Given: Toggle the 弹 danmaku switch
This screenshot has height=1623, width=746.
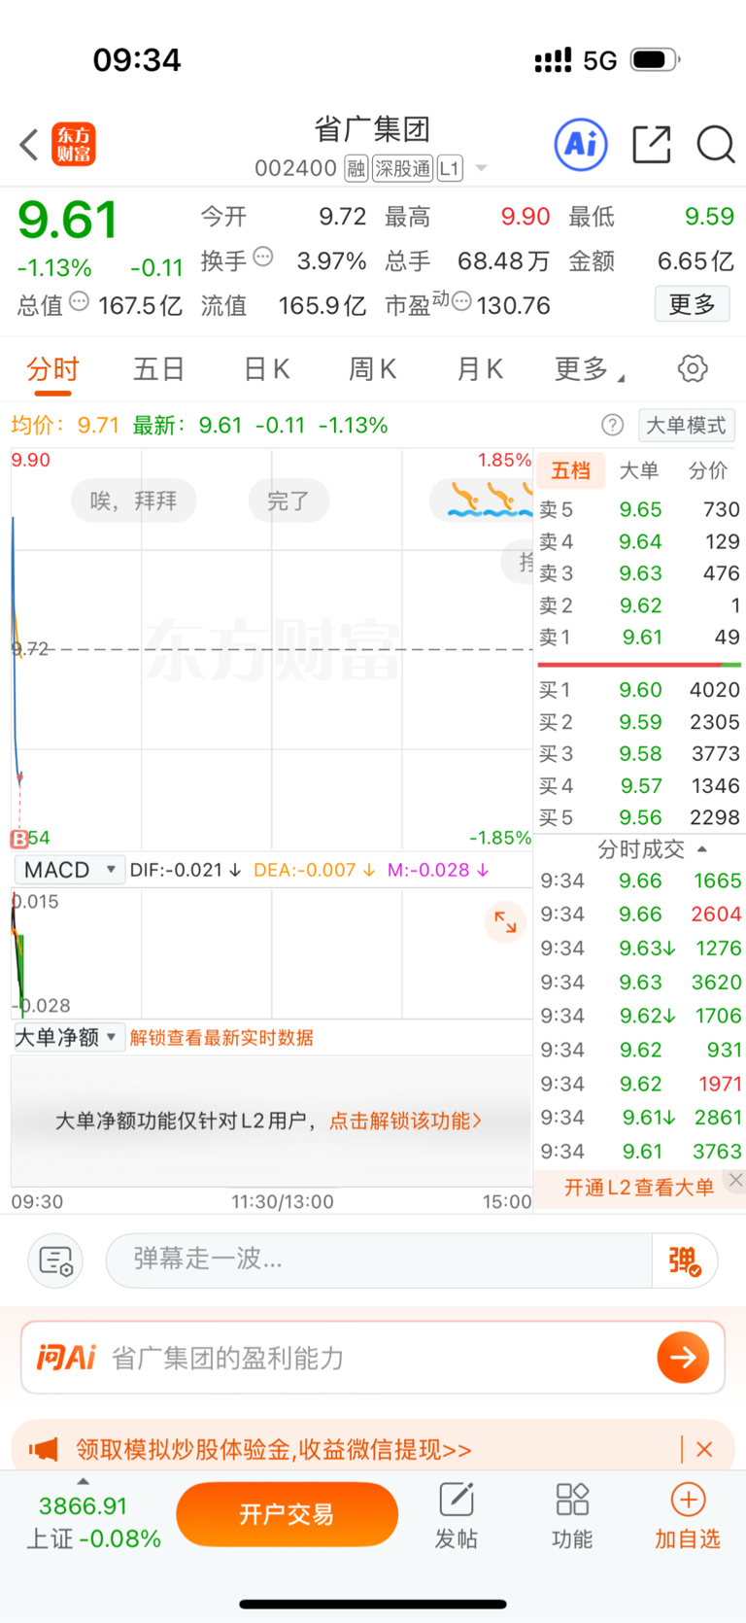Looking at the screenshot, I should (x=685, y=1260).
